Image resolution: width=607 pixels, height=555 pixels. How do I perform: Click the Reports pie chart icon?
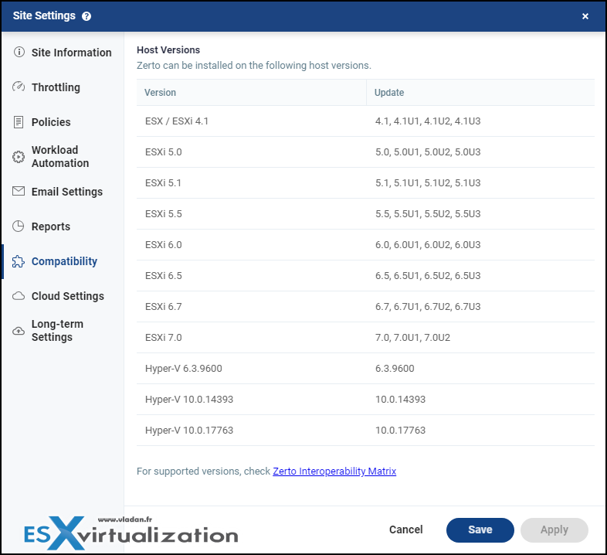tap(19, 226)
